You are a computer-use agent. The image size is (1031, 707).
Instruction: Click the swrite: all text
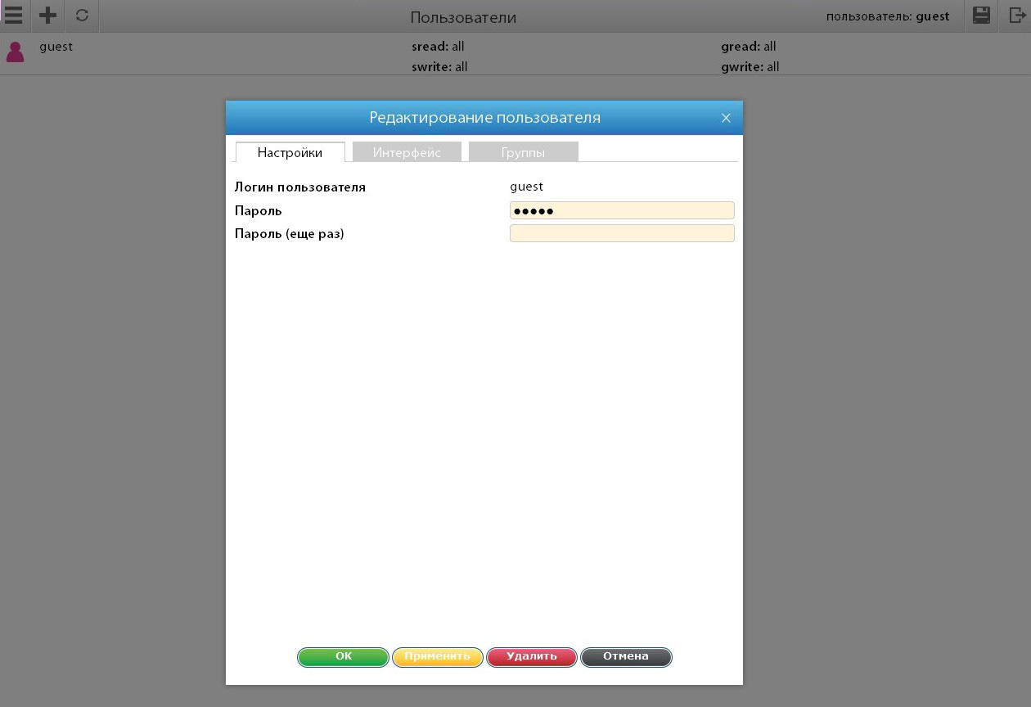click(439, 67)
